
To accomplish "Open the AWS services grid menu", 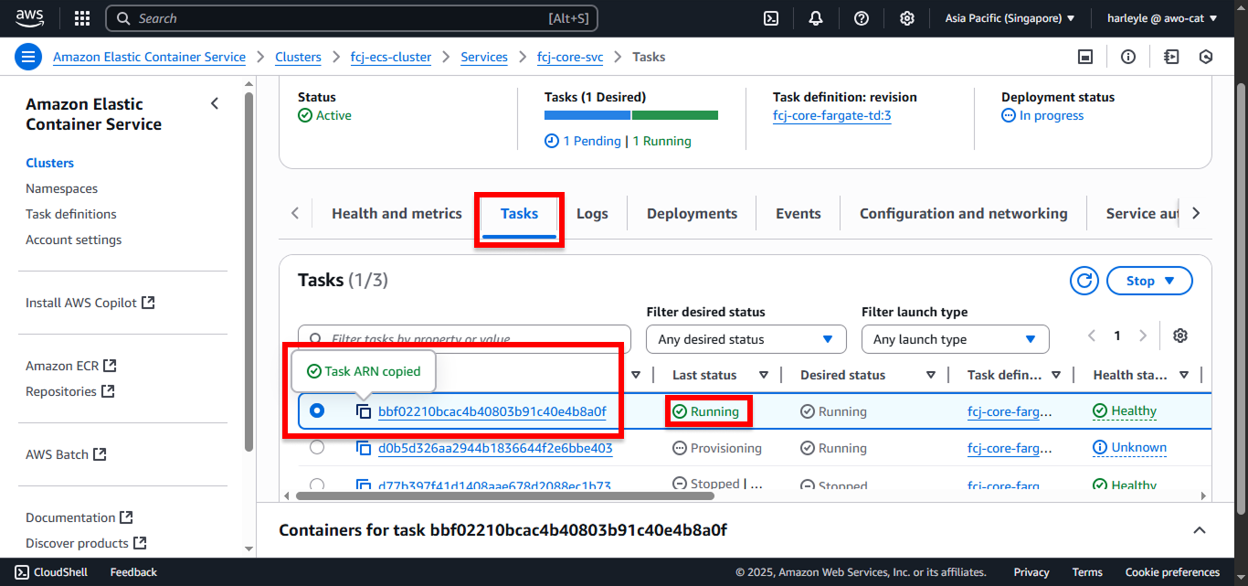I will coord(82,18).
